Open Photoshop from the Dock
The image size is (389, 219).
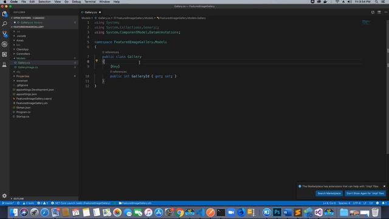click(277, 212)
